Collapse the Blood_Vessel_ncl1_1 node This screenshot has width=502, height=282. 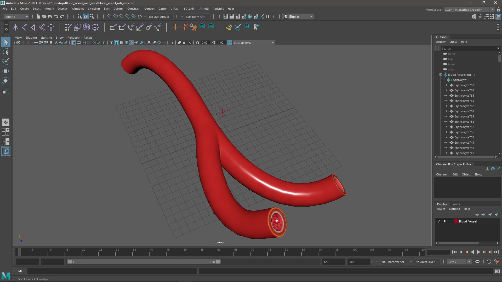(x=441, y=75)
